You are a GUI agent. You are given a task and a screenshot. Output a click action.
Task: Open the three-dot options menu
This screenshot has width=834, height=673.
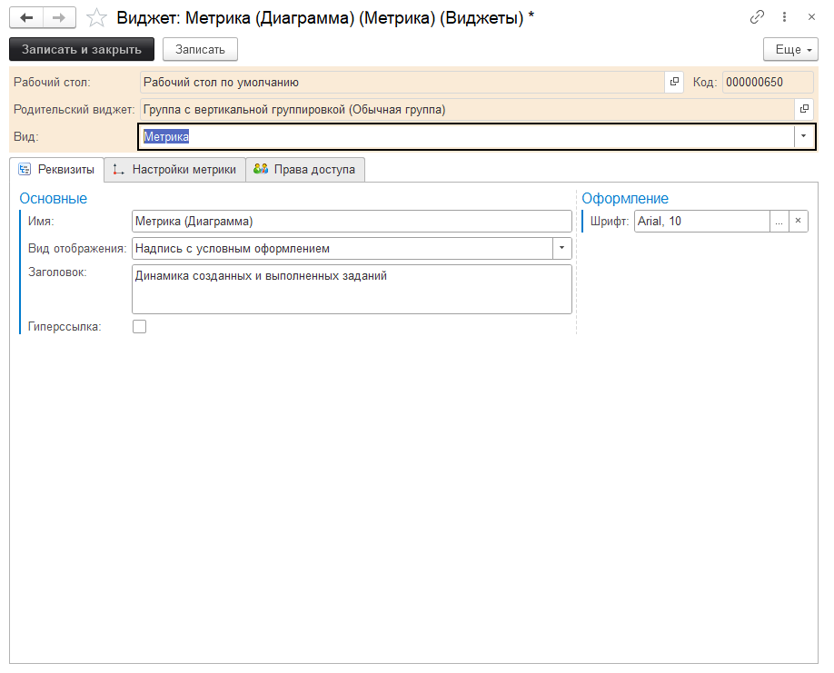784,17
